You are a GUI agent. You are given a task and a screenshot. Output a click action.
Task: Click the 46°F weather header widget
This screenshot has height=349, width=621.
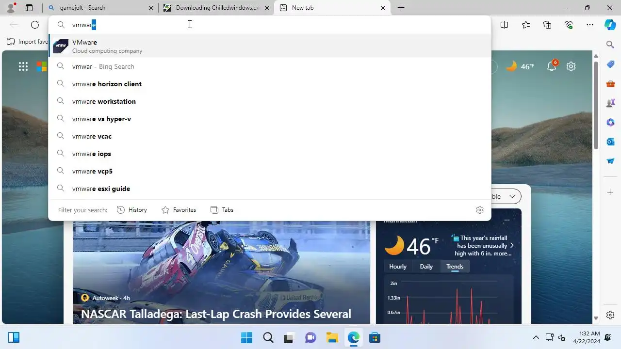(520, 66)
